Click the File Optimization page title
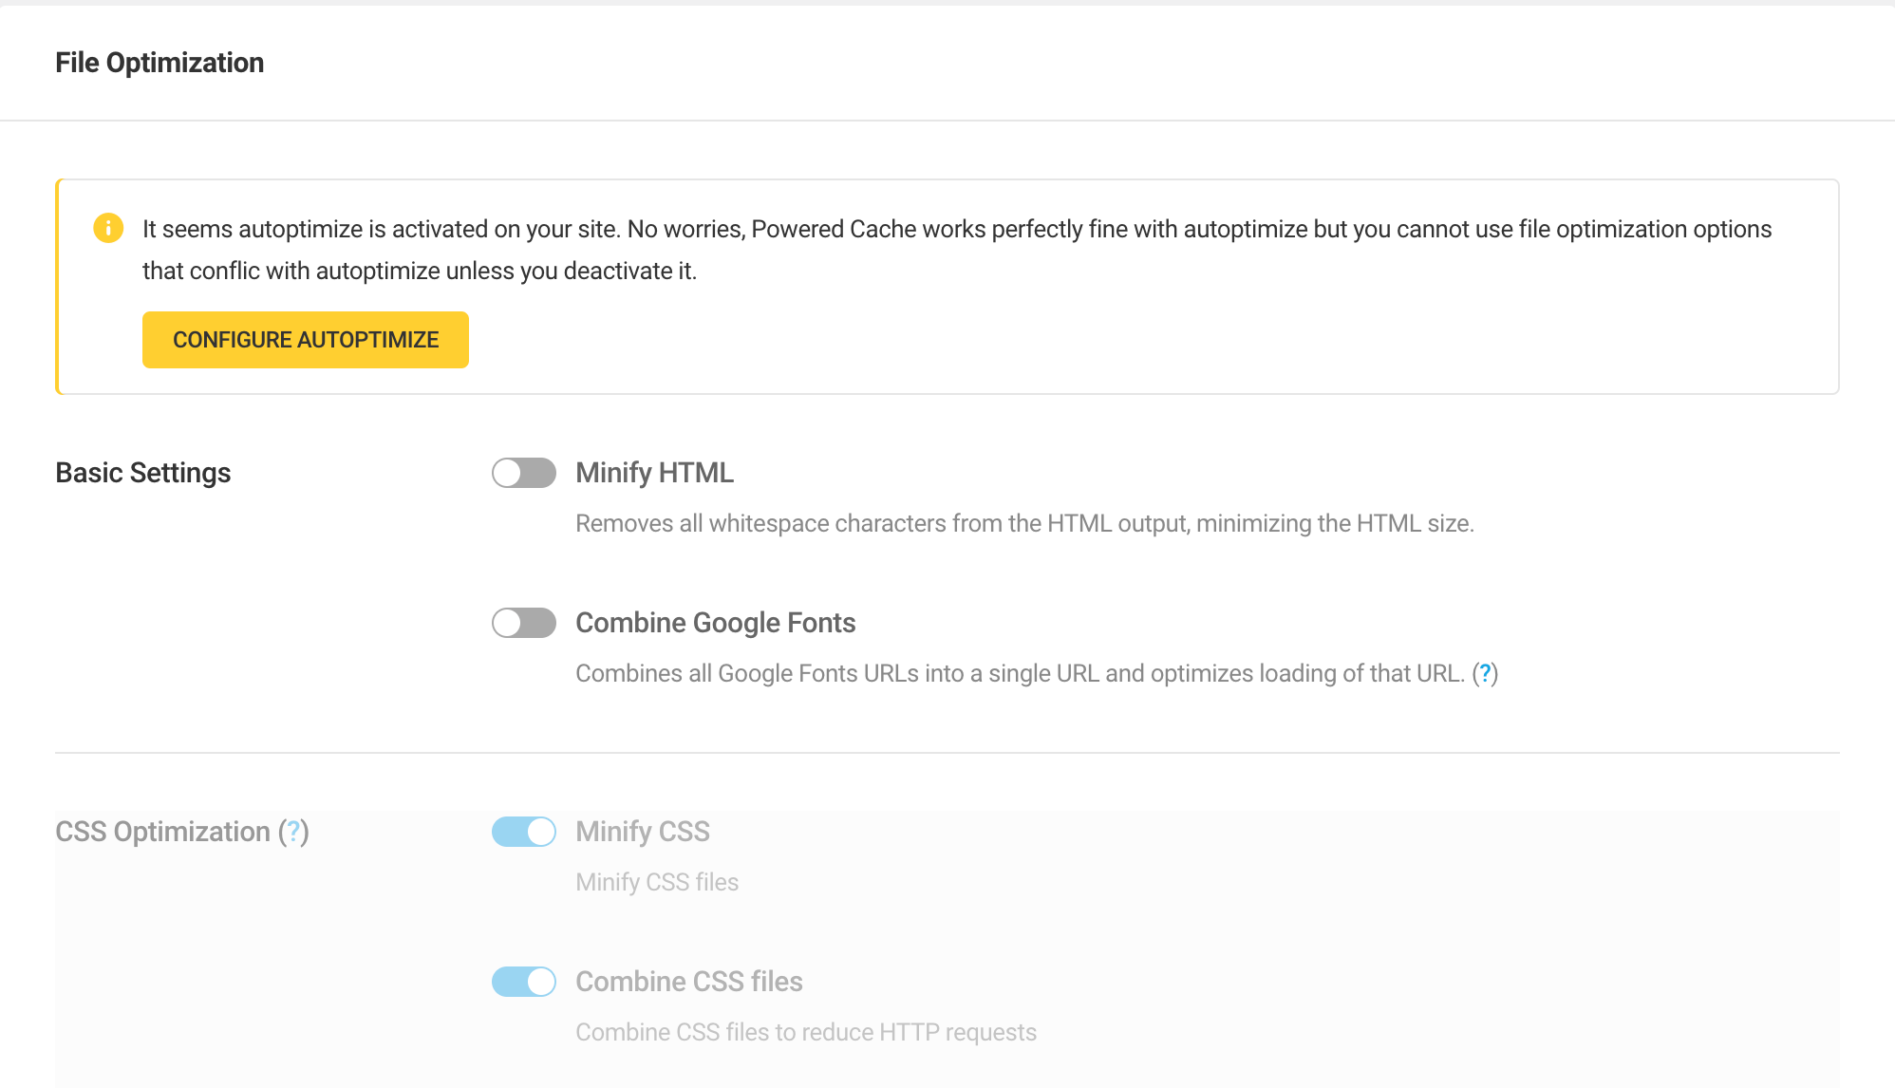Screen dimensions: 1895x1088 [x=159, y=62]
